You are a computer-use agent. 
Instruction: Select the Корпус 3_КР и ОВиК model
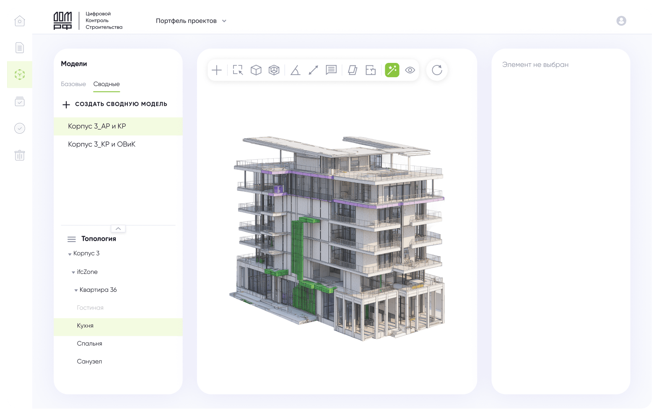(x=102, y=144)
